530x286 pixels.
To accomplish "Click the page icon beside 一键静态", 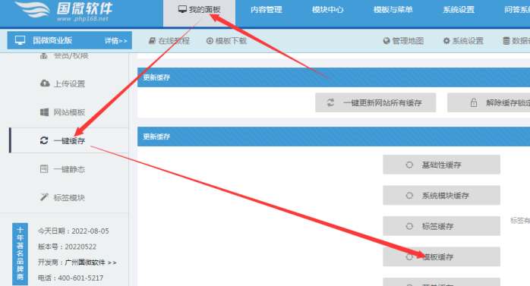I will [44, 168].
